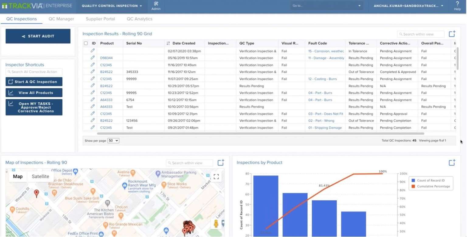Expand the map using the fullscreen icon
Image resolution: width=467 pixels, height=237 pixels.
pos(216,177)
